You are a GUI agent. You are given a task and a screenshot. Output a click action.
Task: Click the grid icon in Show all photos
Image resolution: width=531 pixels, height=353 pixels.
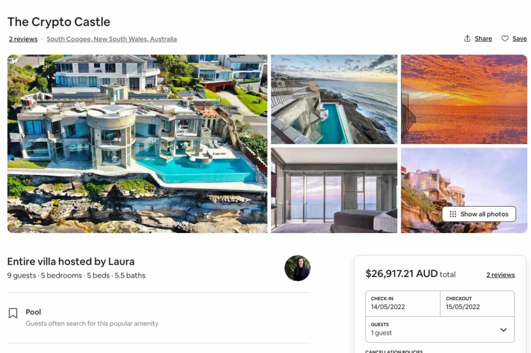[x=453, y=214]
